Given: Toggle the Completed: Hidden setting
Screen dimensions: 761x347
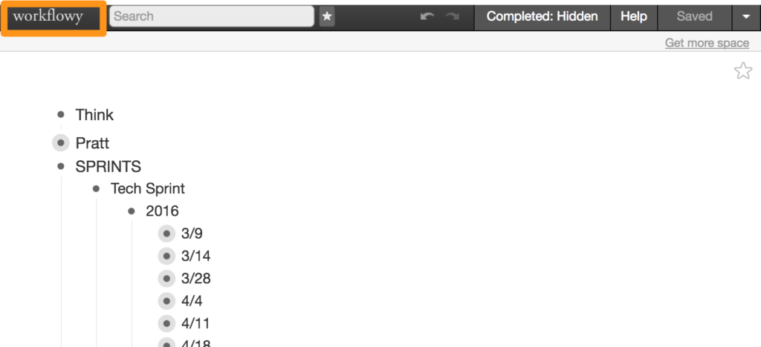Looking at the screenshot, I should click(x=542, y=16).
